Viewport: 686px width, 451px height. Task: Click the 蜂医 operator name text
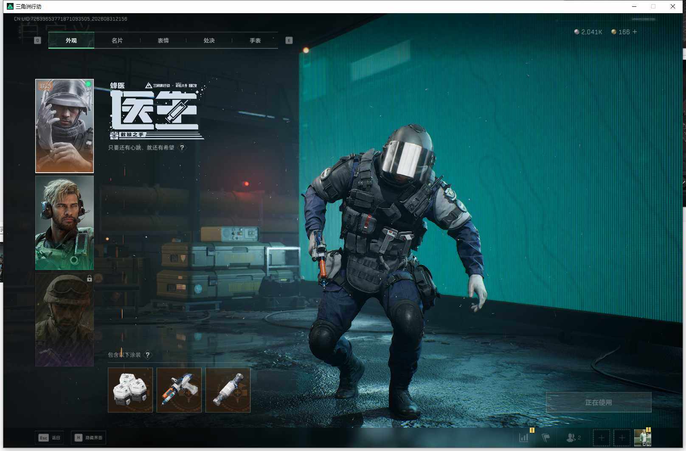(118, 86)
